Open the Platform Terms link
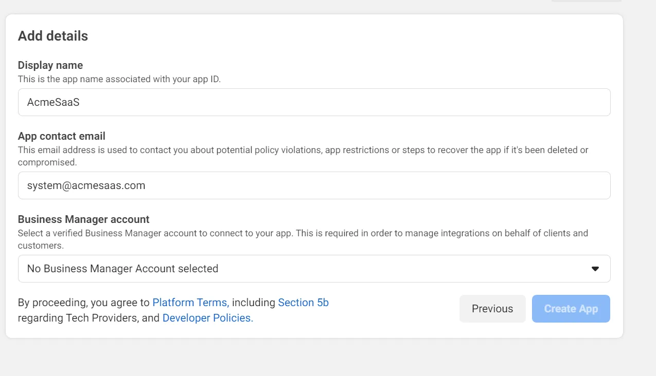Screen dimensions: 656x376 point(190,303)
